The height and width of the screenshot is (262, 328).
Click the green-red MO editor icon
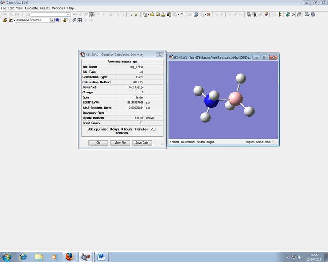click(x=279, y=14)
